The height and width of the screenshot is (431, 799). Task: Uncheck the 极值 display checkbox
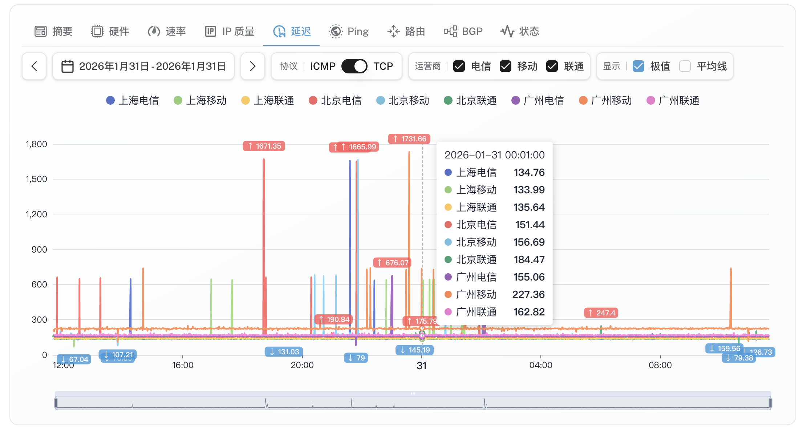(x=638, y=66)
